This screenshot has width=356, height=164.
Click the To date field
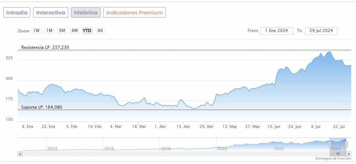[321, 31]
